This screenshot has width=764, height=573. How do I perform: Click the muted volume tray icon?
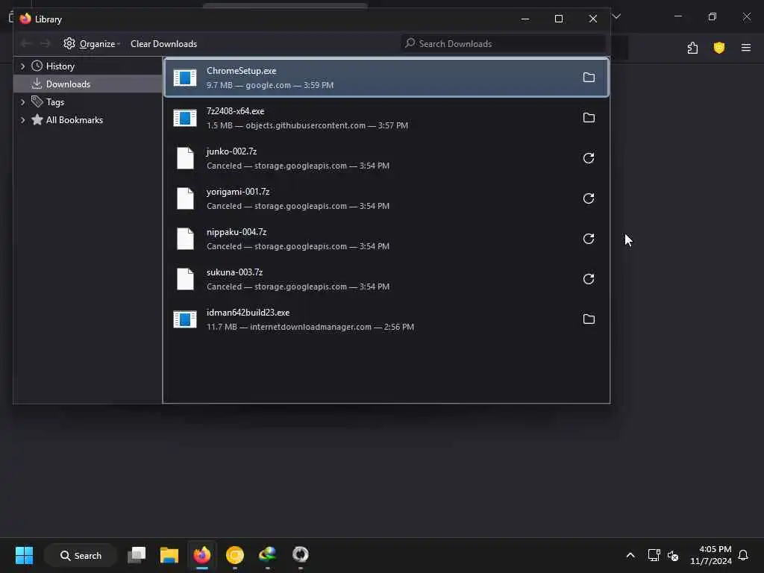coord(673,555)
